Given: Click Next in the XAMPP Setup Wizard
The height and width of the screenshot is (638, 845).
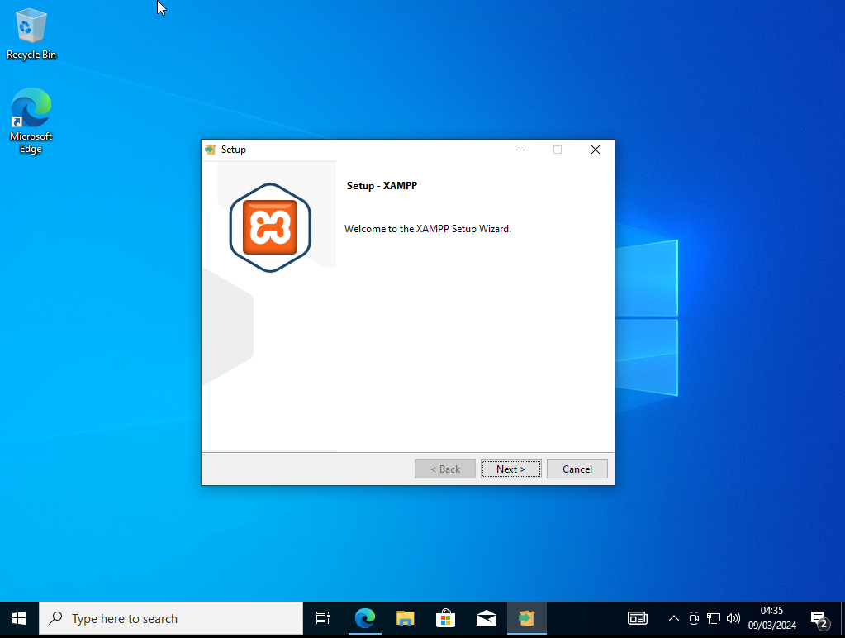Looking at the screenshot, I should point(510,469).
